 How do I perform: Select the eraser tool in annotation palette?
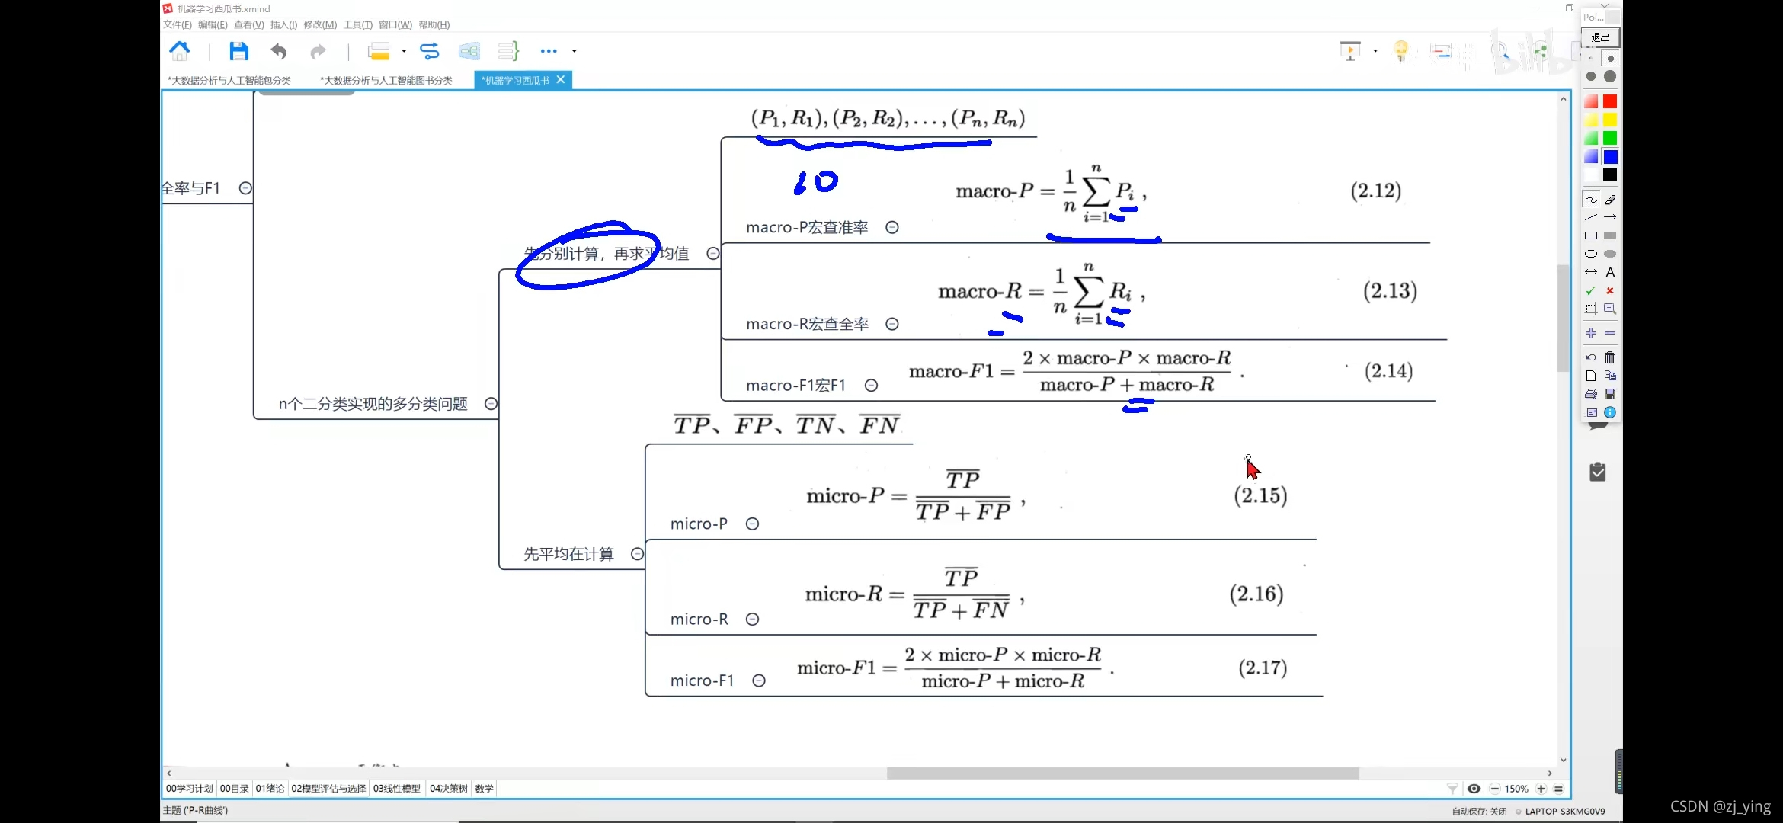click(x=1610, y=200)
